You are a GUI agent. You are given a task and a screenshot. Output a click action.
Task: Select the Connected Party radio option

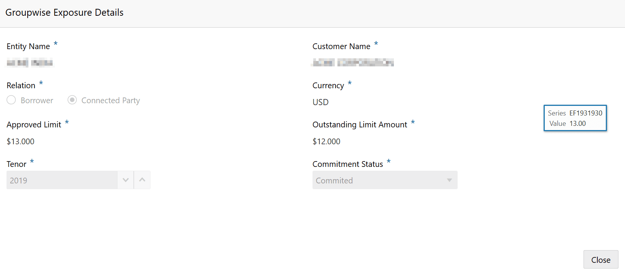pyautogui.click(x=72, y=100)
